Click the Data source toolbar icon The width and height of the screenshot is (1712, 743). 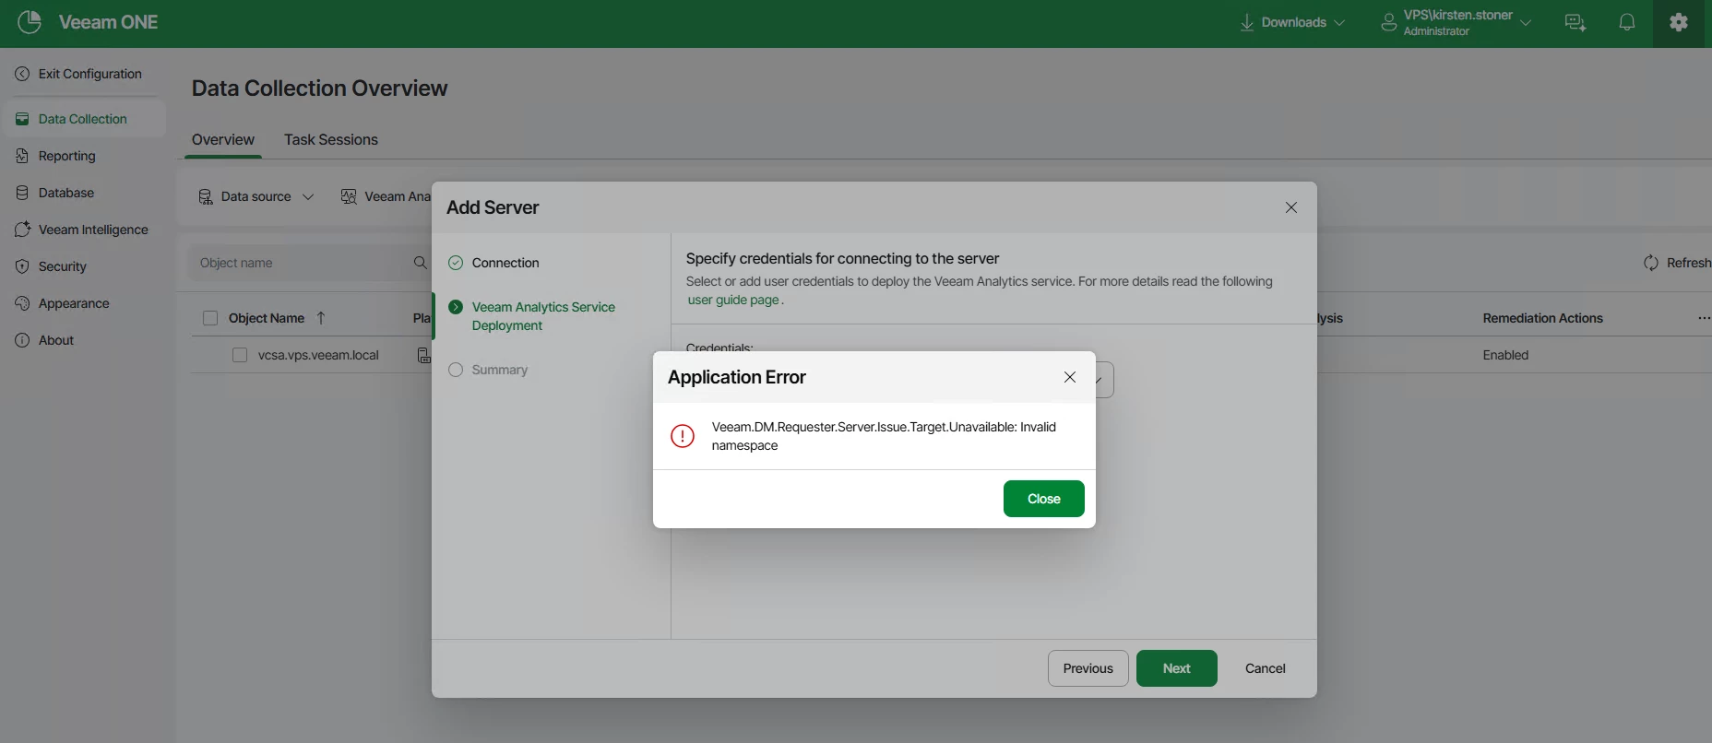206,196
